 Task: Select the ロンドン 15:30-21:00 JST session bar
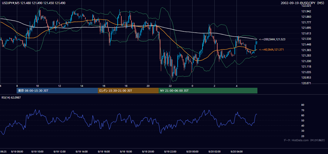pyautogui.click(x=128, y=91)
